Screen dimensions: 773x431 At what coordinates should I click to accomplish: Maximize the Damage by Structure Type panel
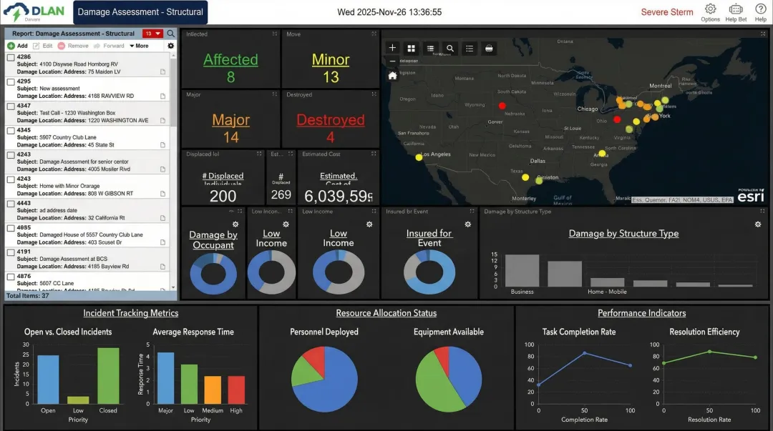pyautogui.click(x=764, y=212)
